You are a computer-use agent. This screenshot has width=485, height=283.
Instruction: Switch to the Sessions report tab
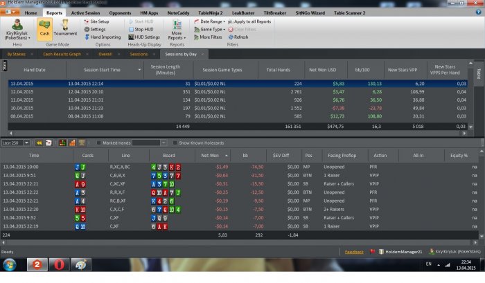(139, 54)
